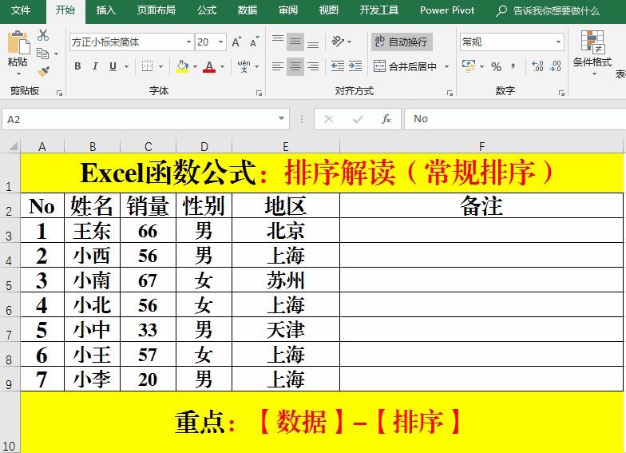
Task: Open number group dialog launcher
Action: point(561,93)
